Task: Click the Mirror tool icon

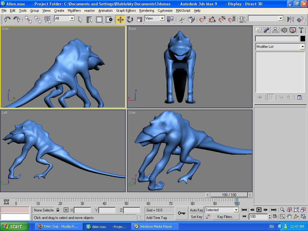Action: pyautogui.click(x=290, y=20)
